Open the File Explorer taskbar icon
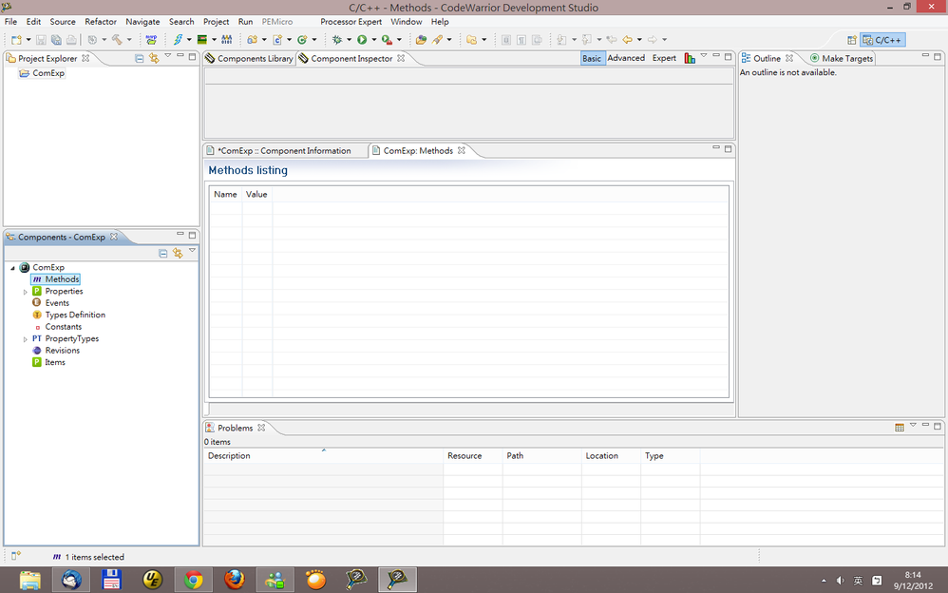Viewport: 948px width, 593px height. pyautogui.click(x=29, y=580)
